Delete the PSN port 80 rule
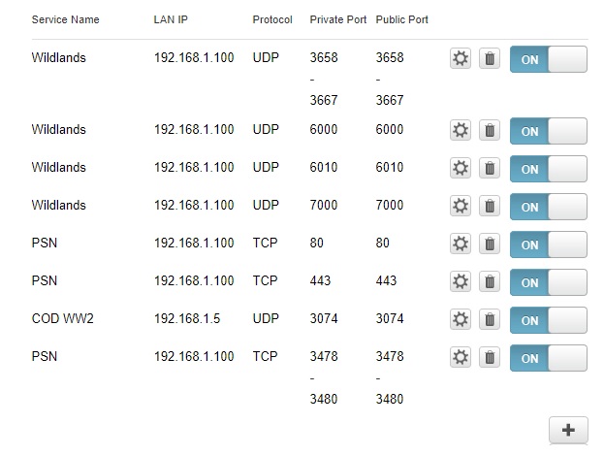The image size is (604, 456). click(x=490, y=244)
